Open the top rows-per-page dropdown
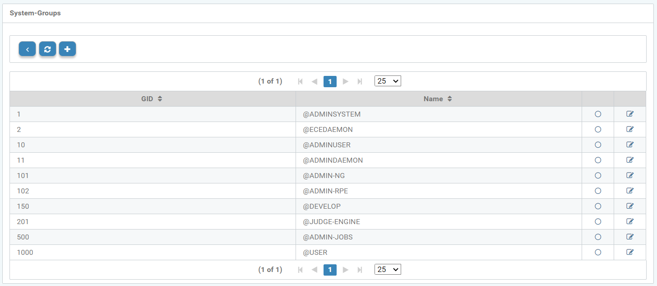Image resolution: width=657 pixels, height=286 pixels. coord(388,81)
